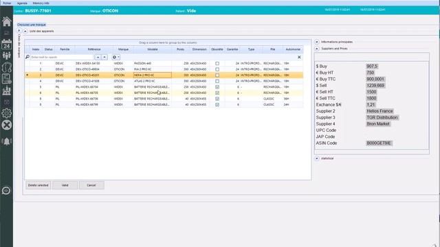Expand the statistical section

(x=317, y=158)
